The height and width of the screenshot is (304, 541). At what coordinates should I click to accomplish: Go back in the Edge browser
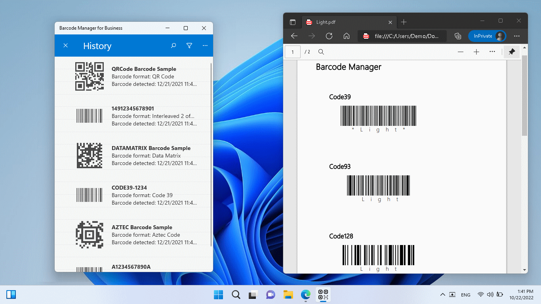294,36
